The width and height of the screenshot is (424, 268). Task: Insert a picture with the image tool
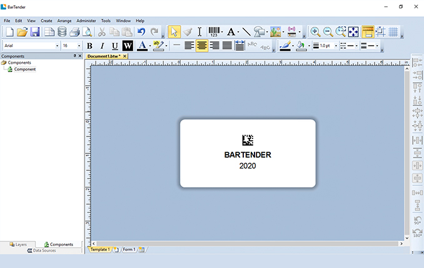click(275, 32)
